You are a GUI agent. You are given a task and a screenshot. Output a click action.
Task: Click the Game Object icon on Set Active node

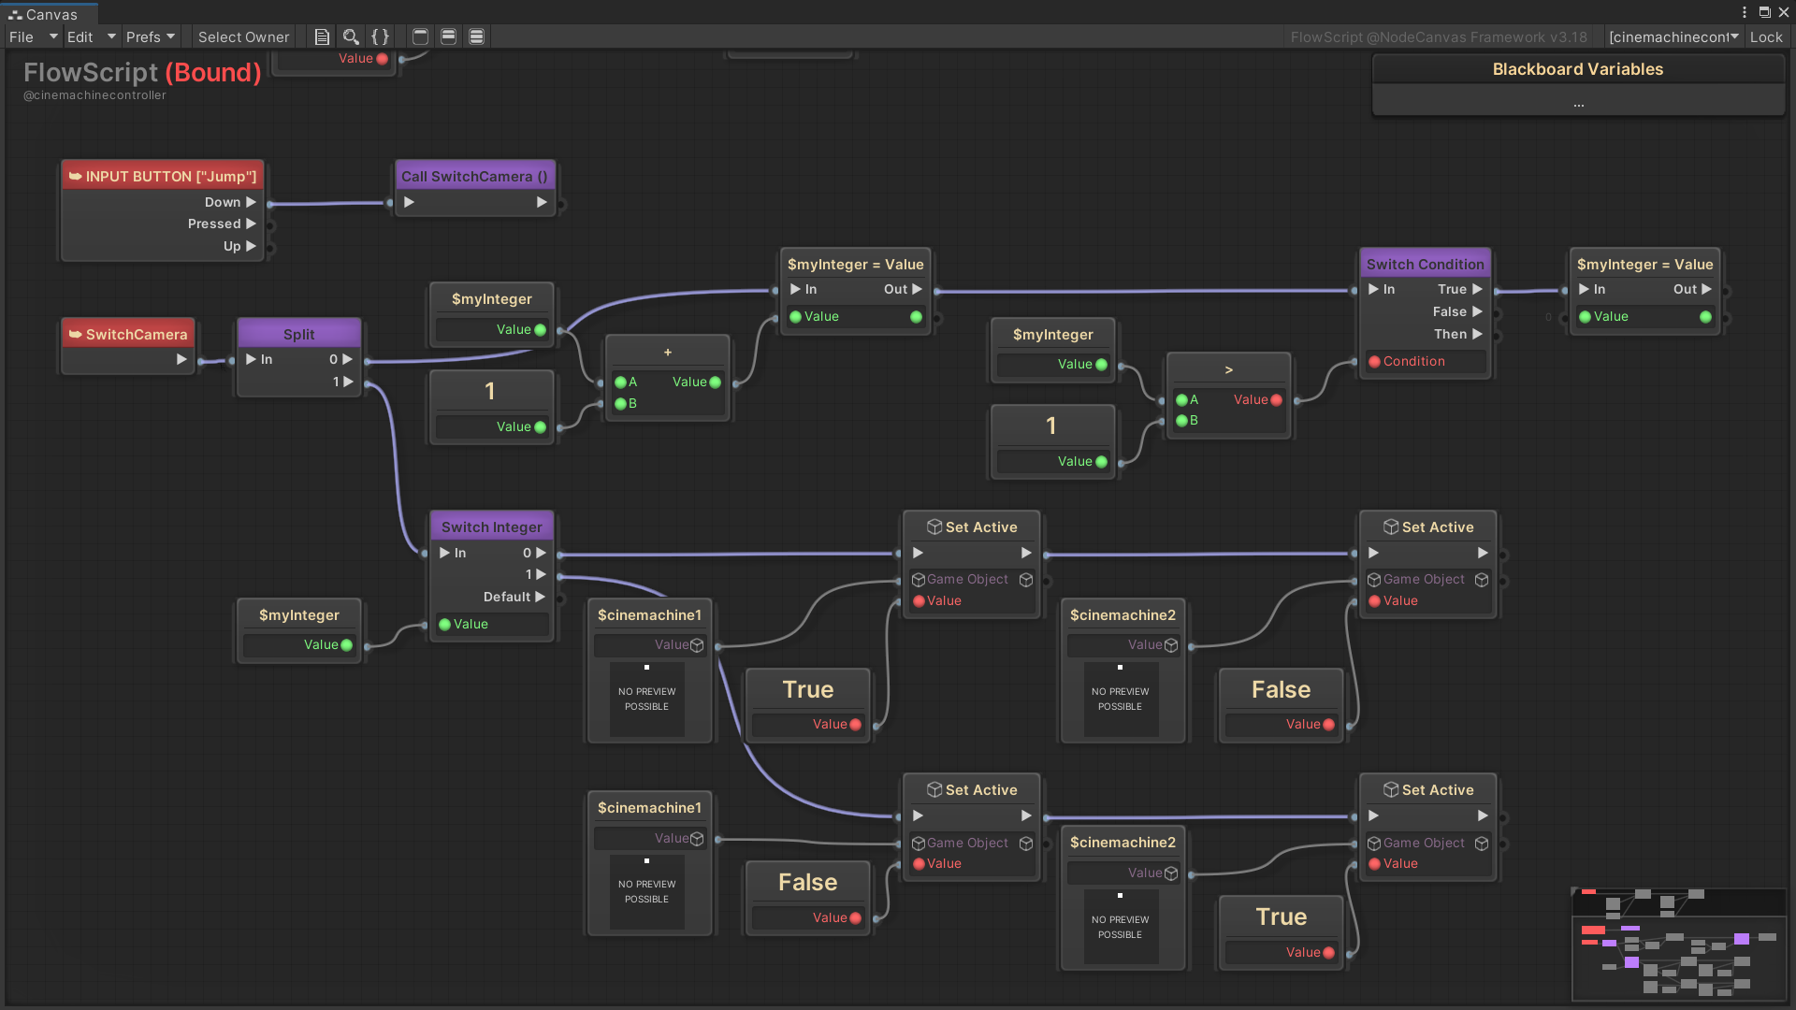coord(917,580)
